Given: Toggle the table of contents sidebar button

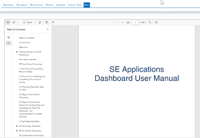Looking at the screenshot, I should [8, 22].
